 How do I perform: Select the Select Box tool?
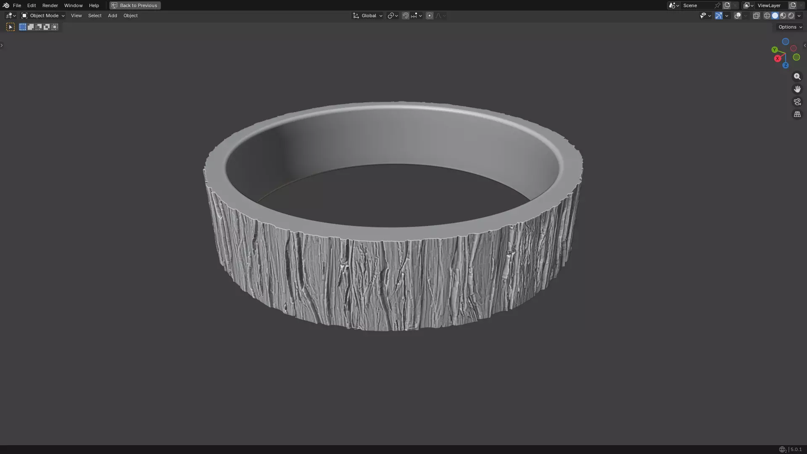(x=11, y=27)
